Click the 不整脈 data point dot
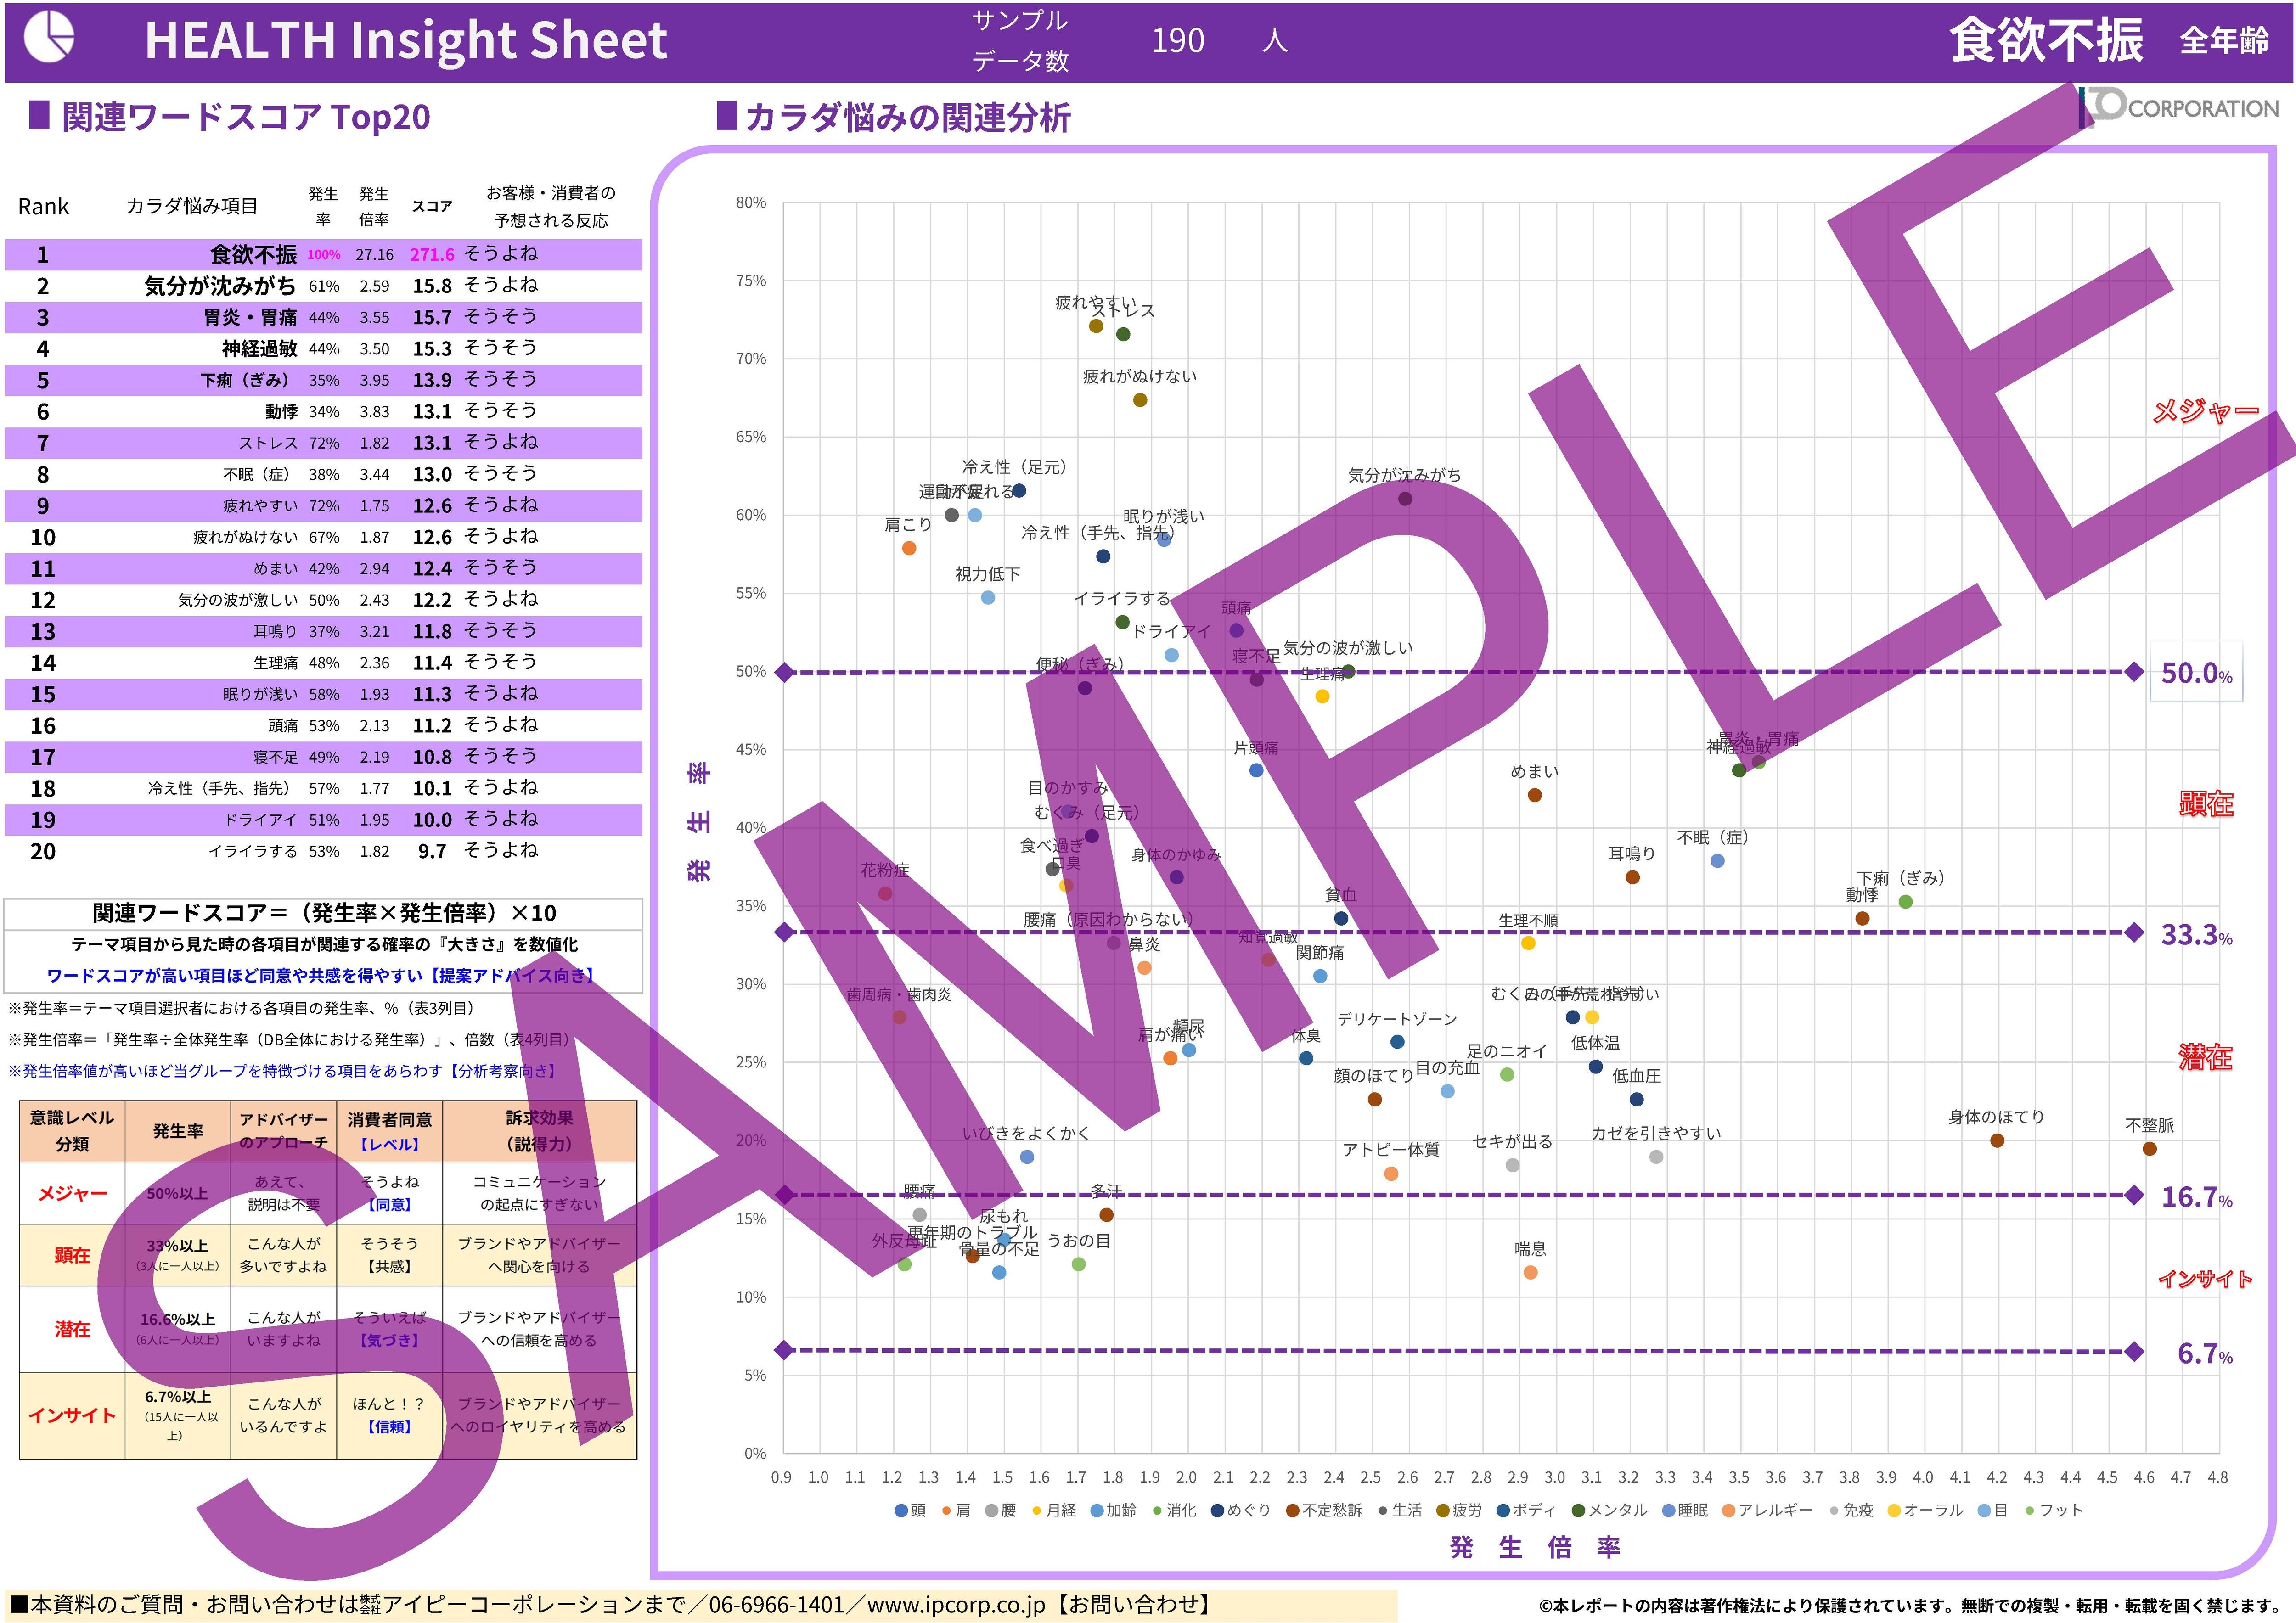This screenshot has width=2296, height=1623. pos(2149,1149)
